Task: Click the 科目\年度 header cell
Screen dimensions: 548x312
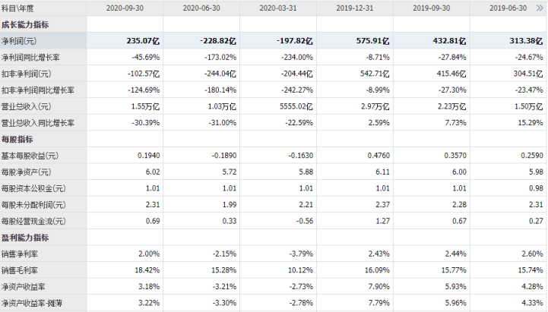Action: [x=19, y=8]
